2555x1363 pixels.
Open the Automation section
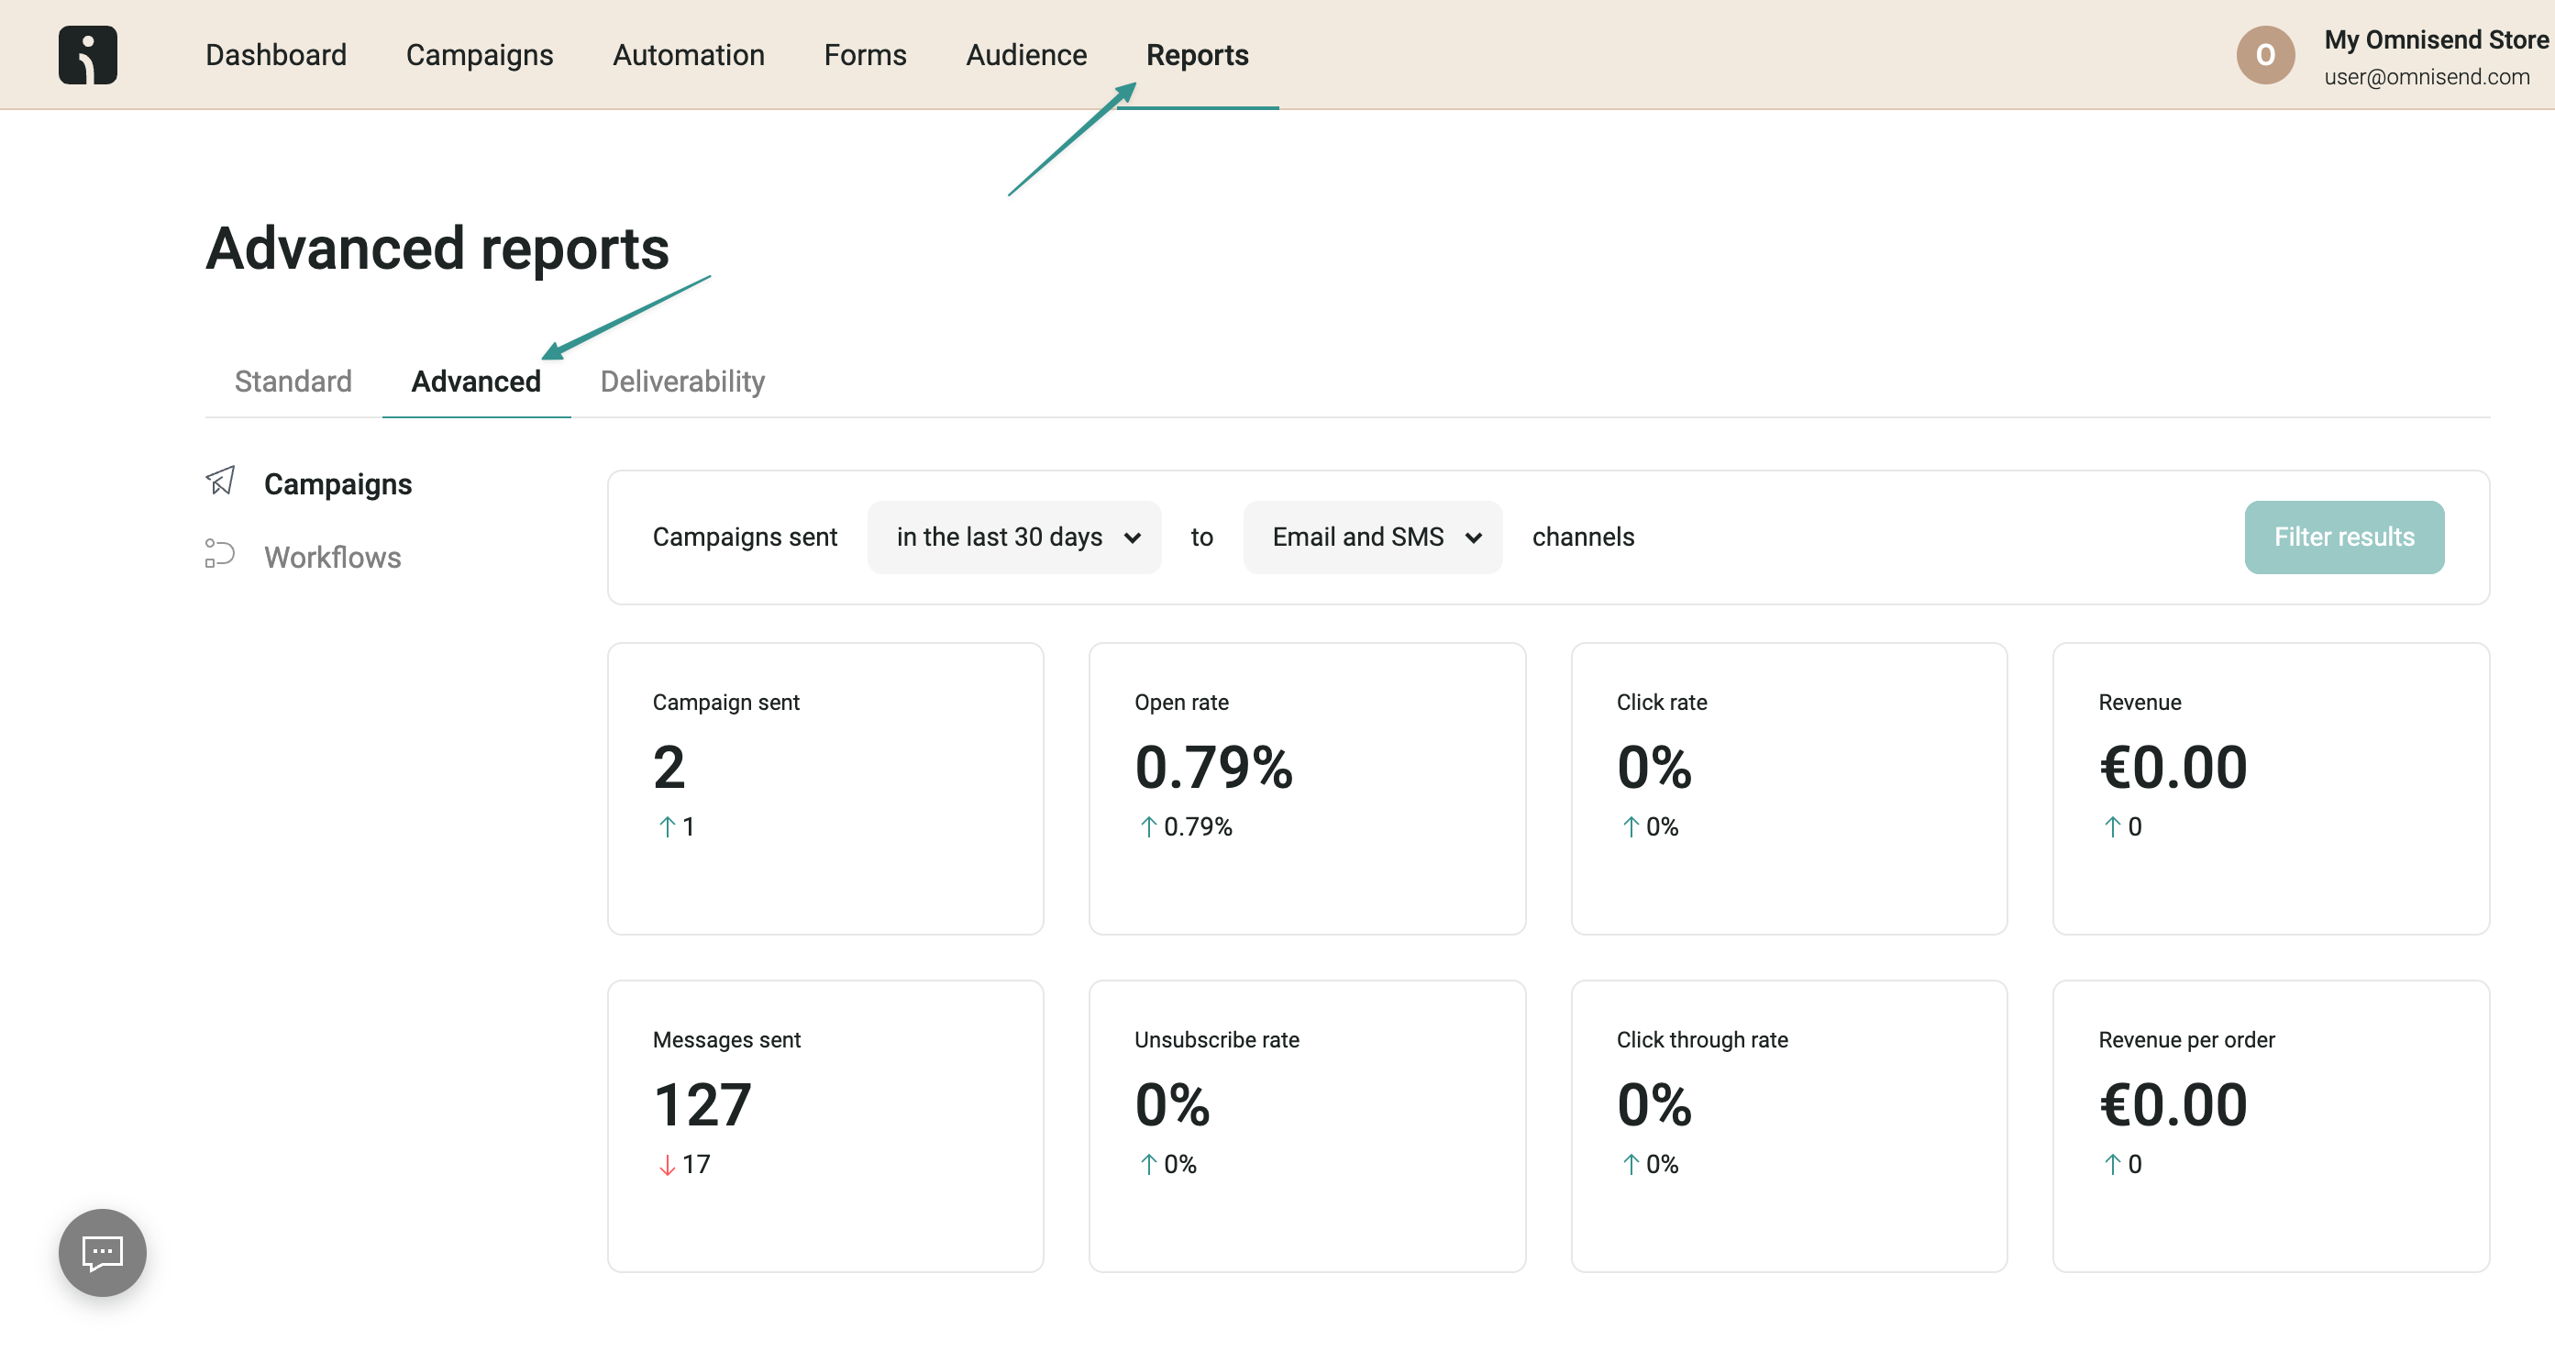[x=689, y=54]
